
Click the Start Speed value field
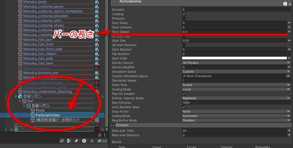(234, 32)
